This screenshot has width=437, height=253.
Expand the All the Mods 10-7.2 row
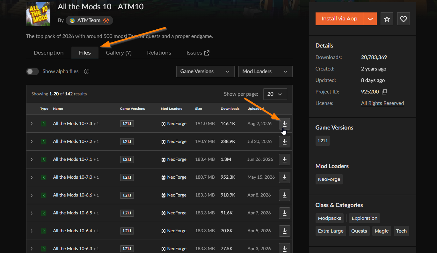[x=32, y=141]
